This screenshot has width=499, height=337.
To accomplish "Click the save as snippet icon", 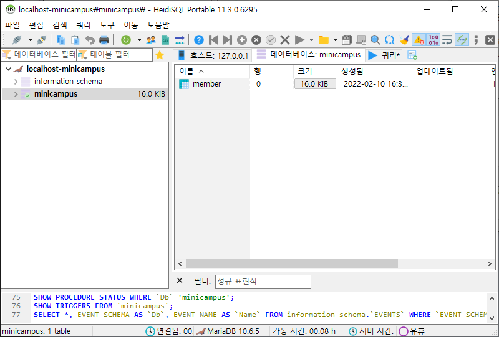I will coord(361,40).
